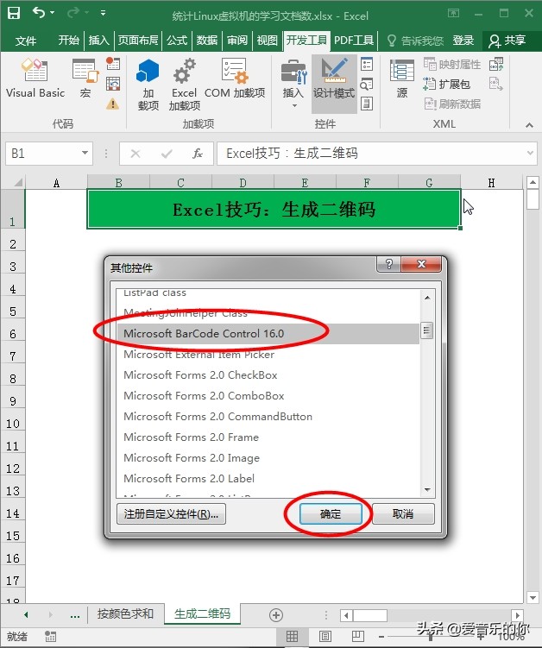This screenshot has height=648, width=542.
Task: Click 注册自定义控件(R)... button
Action: tap(171, 514)
